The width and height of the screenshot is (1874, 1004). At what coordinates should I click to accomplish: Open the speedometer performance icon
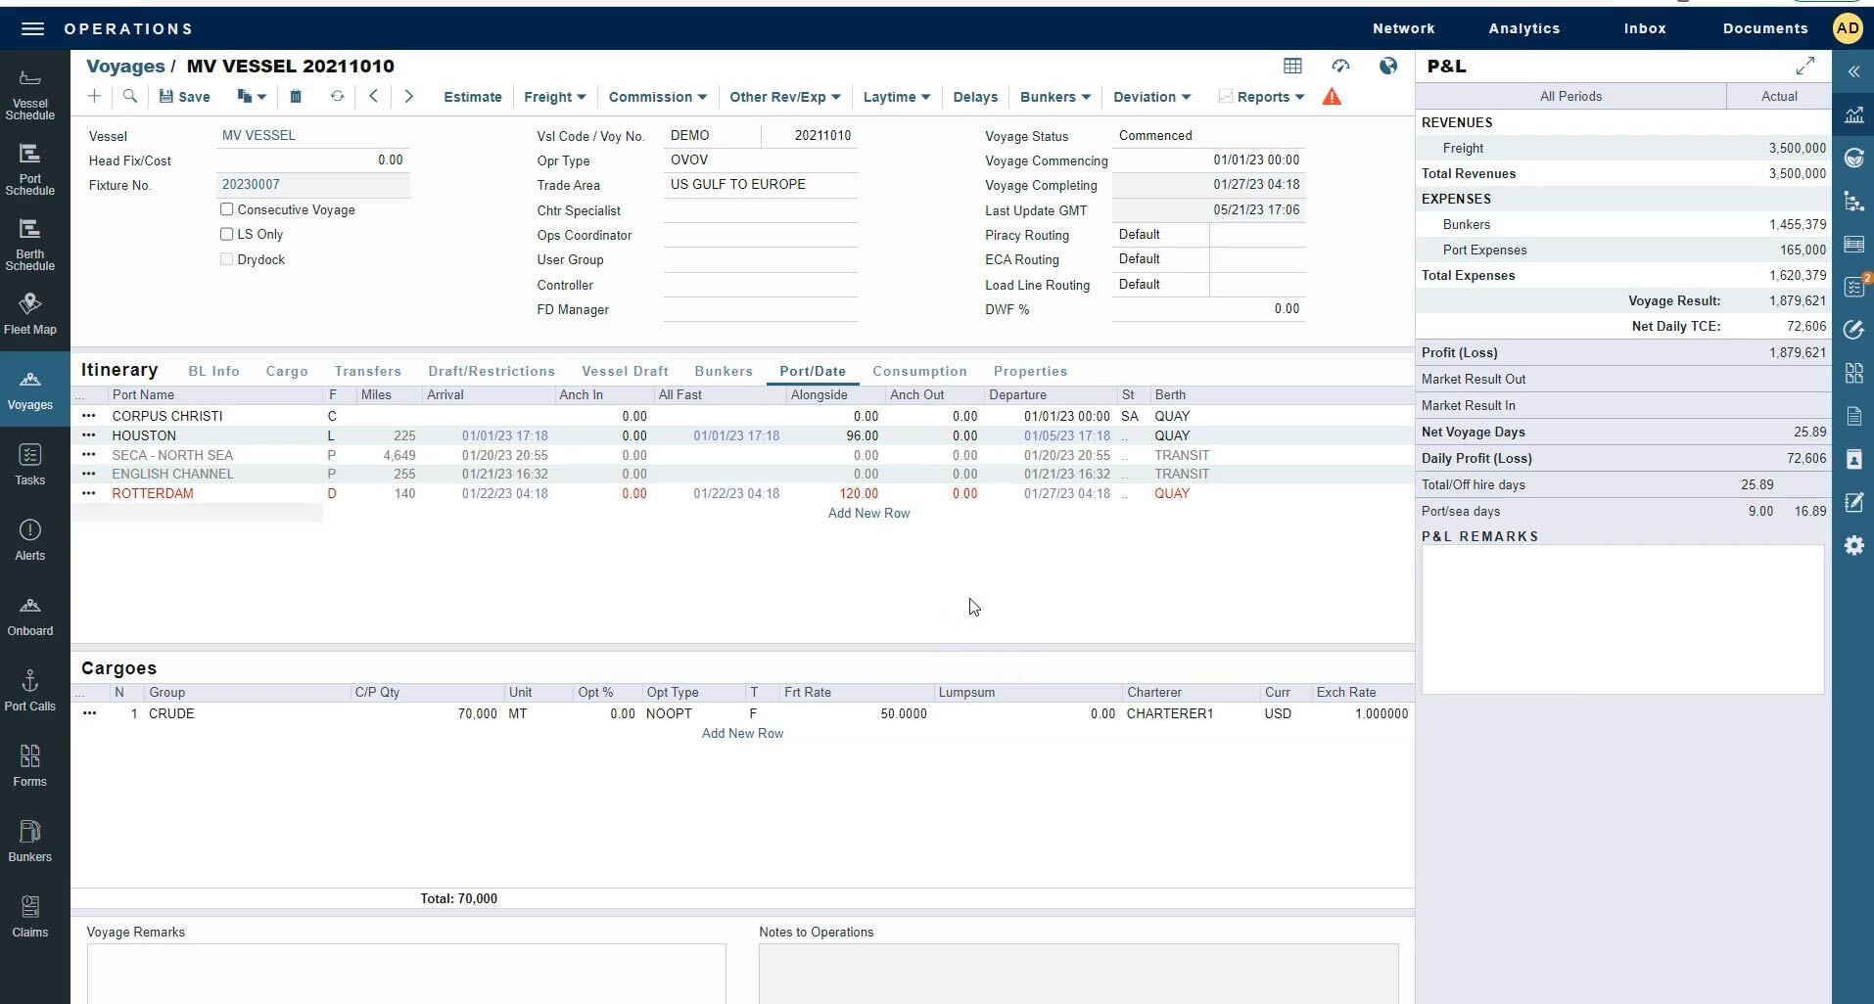point(1340,66)
